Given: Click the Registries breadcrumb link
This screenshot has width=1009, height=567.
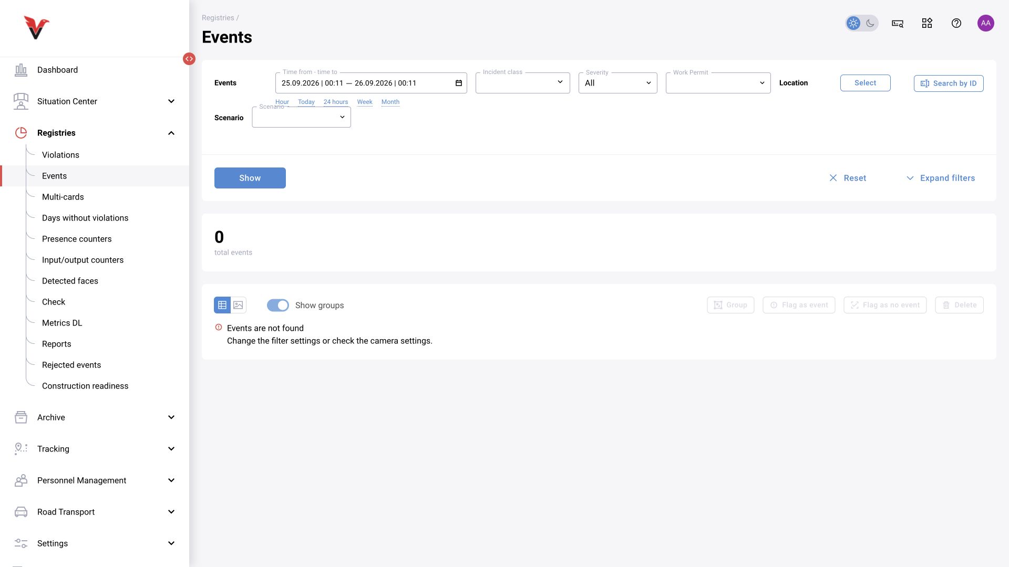Looking at the screenshot, I should 218,18.
